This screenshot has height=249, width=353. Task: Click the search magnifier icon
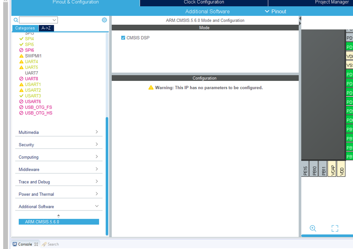16,20
